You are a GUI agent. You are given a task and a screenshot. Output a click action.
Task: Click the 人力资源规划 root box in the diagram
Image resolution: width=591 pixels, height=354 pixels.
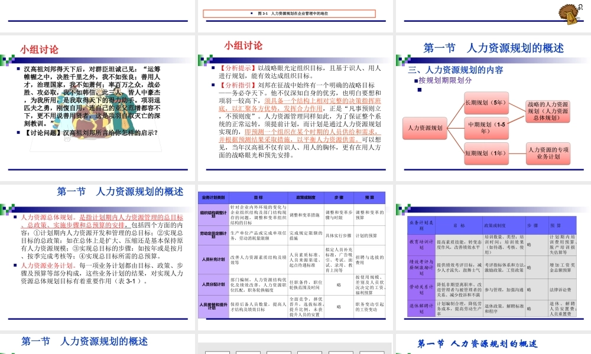[424, 129]
